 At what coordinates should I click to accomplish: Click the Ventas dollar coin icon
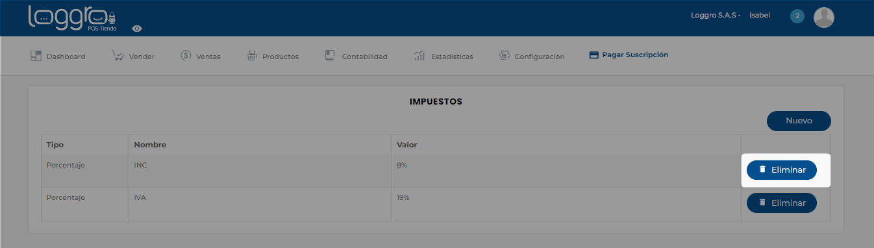pos(186,56)
